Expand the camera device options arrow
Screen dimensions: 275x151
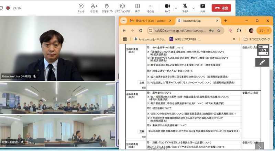pyautogui.click(x=176, y=8)
